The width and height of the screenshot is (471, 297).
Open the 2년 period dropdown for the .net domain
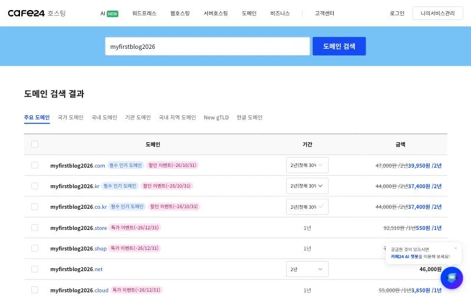click(307, 269)
